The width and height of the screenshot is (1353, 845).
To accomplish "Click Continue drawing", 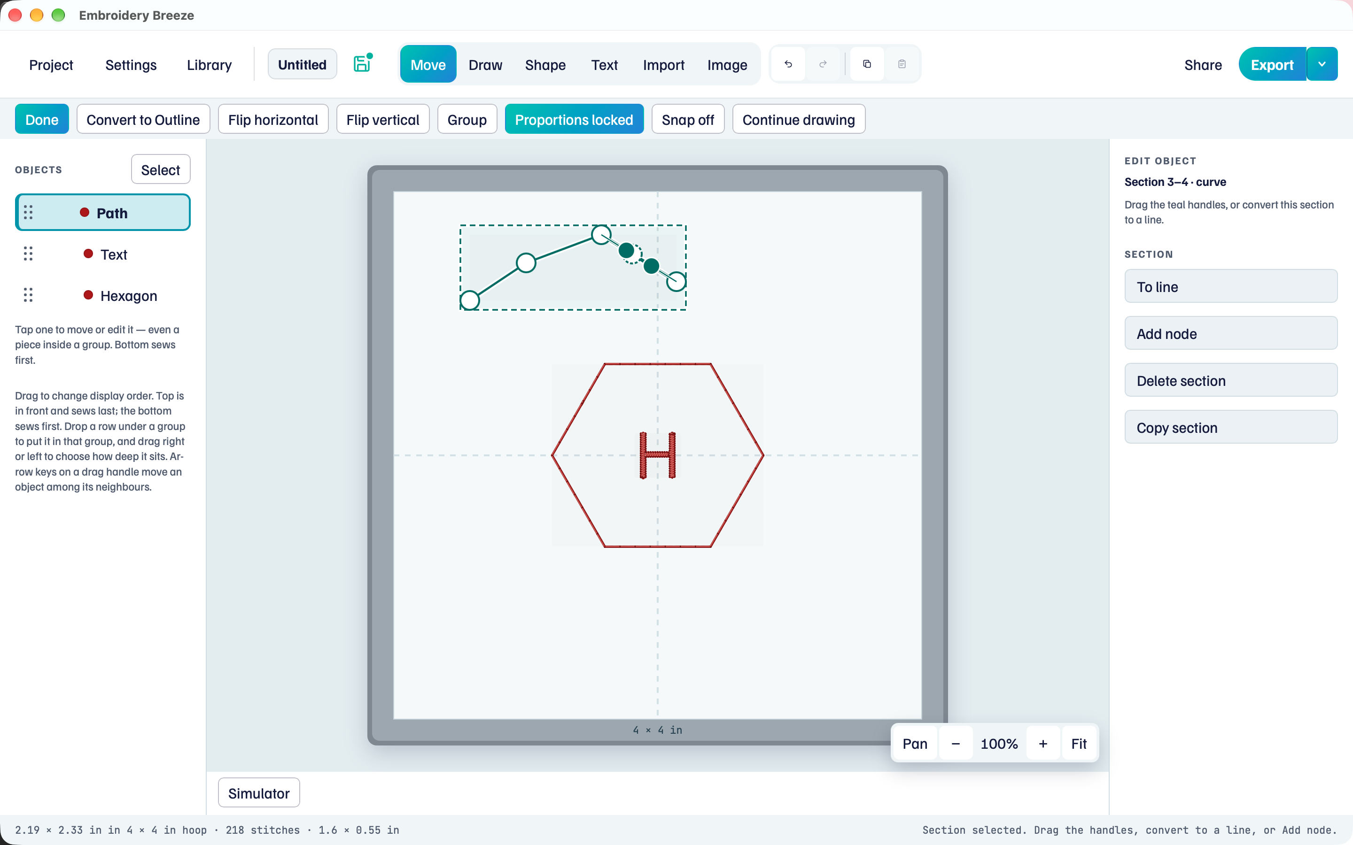I will [798, 119].
